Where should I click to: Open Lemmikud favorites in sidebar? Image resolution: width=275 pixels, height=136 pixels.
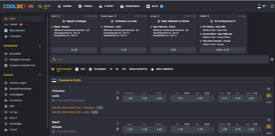coord(15,36)
